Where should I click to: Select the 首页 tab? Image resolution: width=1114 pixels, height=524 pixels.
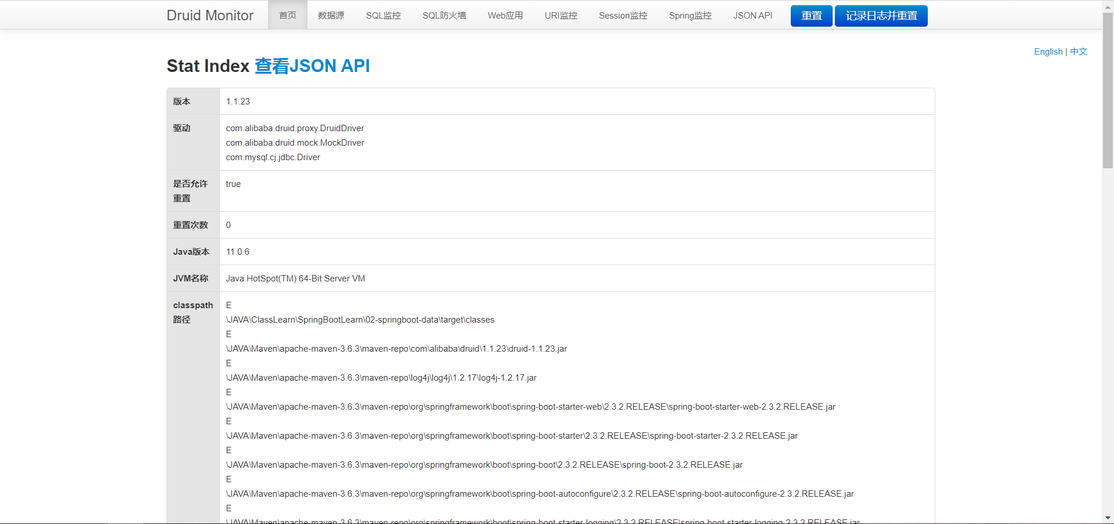[x=288, y=15]
